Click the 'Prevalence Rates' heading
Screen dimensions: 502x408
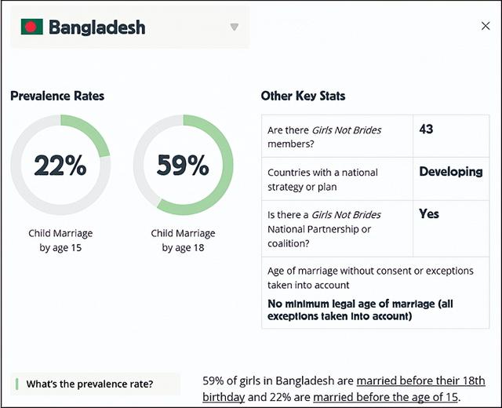[57, 96]
